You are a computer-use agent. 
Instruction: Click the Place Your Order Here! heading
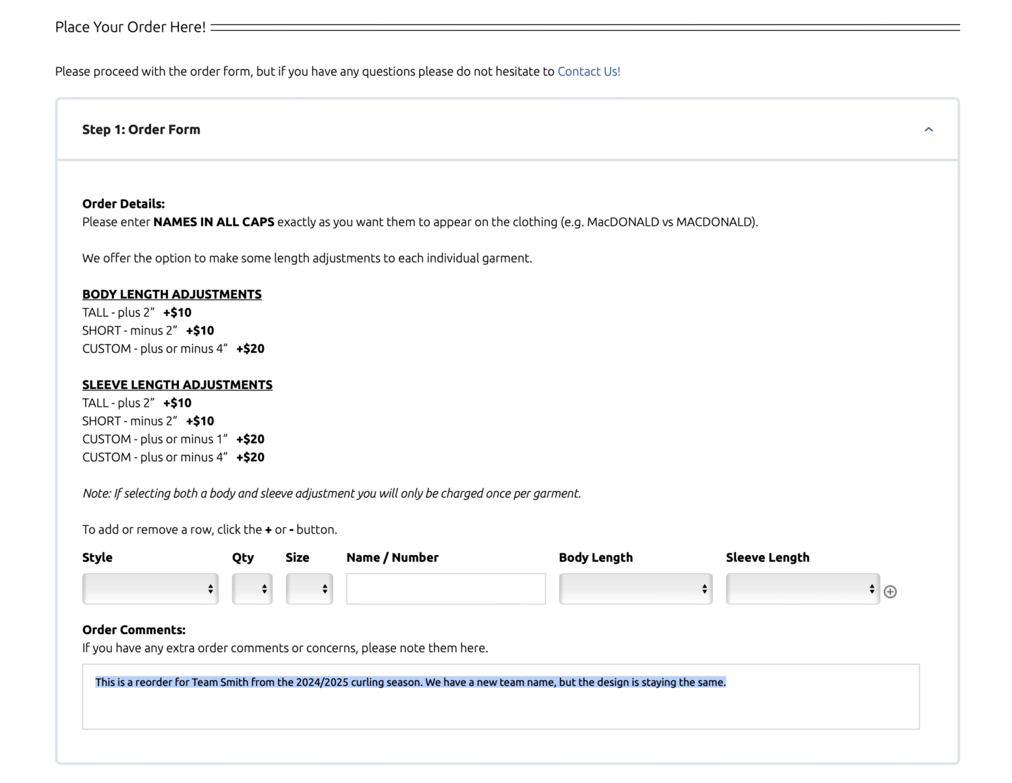[130, 27]
